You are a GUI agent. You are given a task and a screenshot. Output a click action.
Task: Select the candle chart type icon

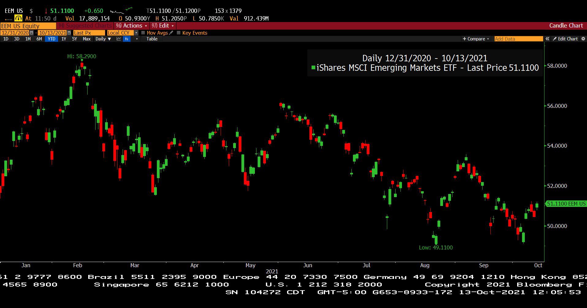tap(127, 39)
